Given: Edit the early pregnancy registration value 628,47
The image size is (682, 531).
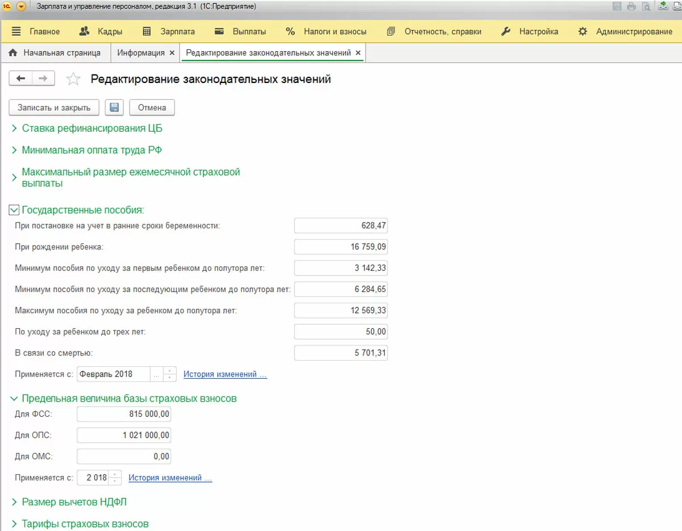Looking at the screenshot, I should (341, 226).
